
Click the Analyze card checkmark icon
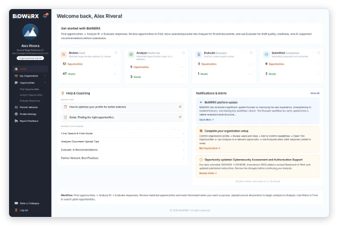point(131,54)
